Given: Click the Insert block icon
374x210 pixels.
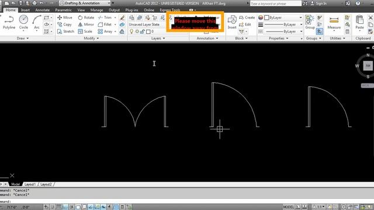Looking at the screenshot, I should pos(232,22).
